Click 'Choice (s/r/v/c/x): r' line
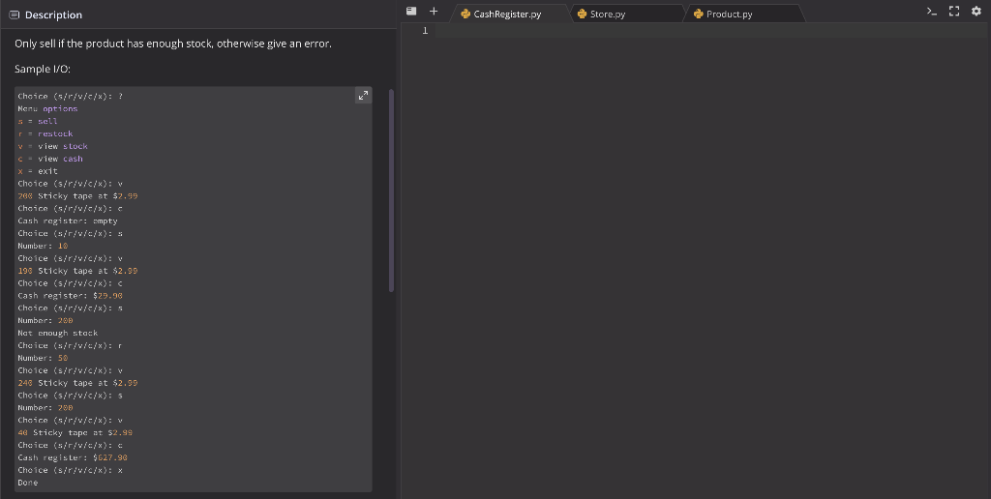Viewport: 991px width, 499px height. click(70, 345)
